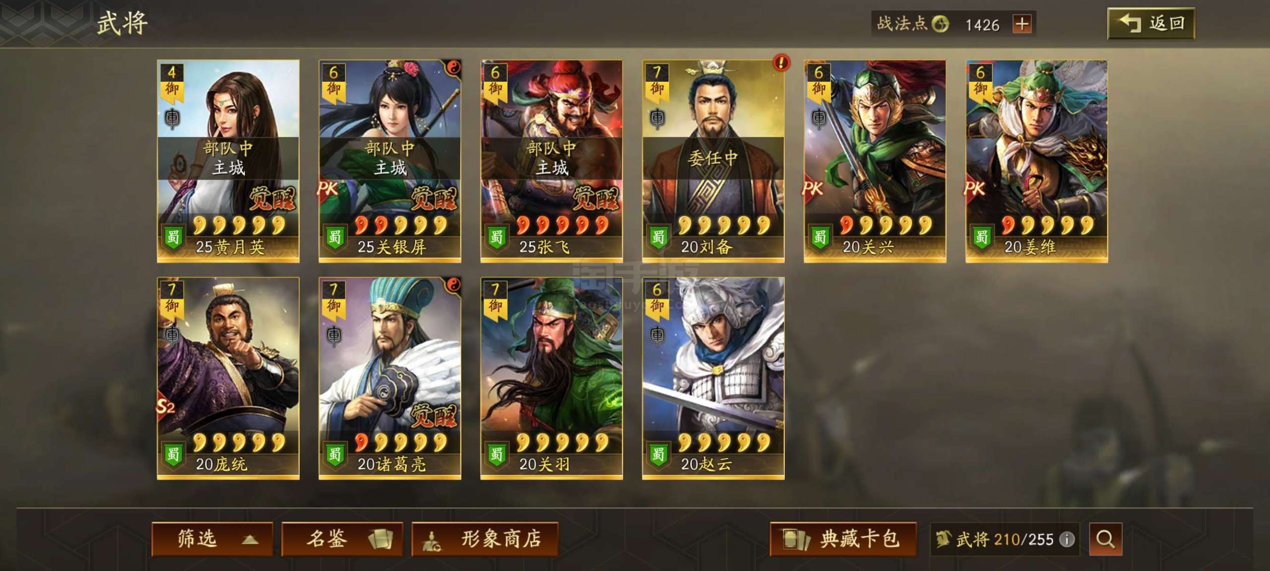Click the 返回 back button

[x=1151, y=24]
